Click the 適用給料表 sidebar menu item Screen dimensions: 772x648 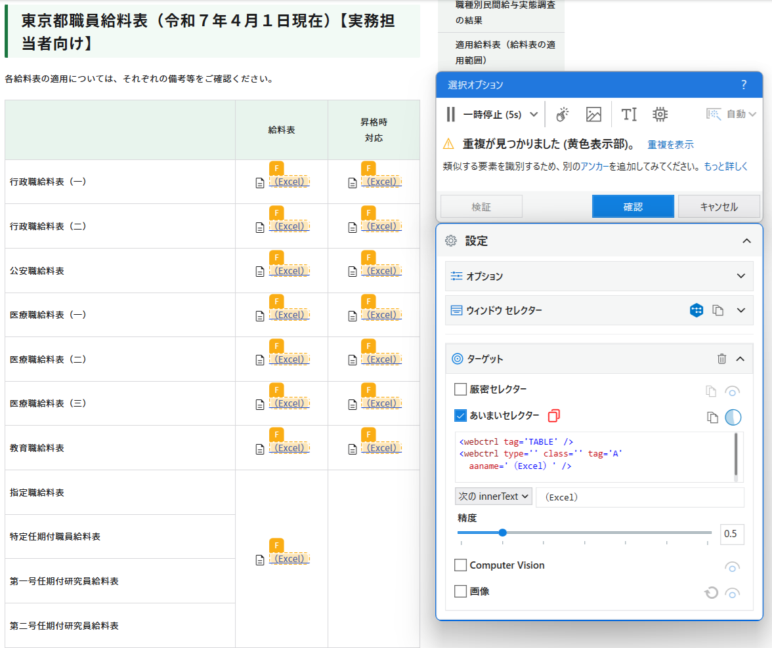(x=505, y=52)
